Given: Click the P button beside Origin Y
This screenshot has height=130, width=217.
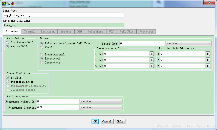Looking at the screenshot, I should point(152,60).
